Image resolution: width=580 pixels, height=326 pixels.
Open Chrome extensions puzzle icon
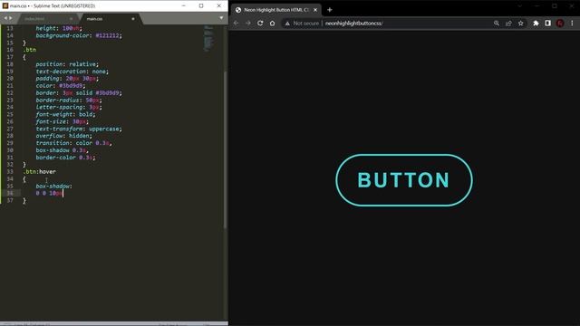(536, 24)
